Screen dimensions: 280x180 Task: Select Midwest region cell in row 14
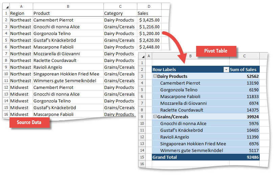[x=21, y=101]
